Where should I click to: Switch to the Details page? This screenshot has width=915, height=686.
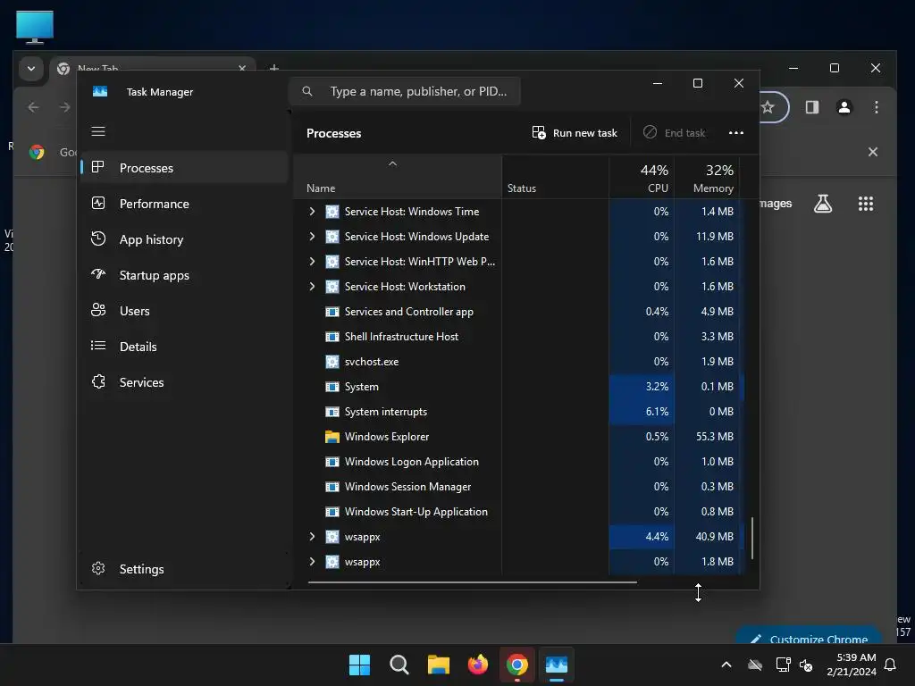pos(184,347)
